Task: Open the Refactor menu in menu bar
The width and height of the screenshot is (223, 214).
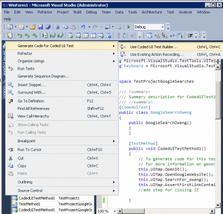Action: click(45, 12)
